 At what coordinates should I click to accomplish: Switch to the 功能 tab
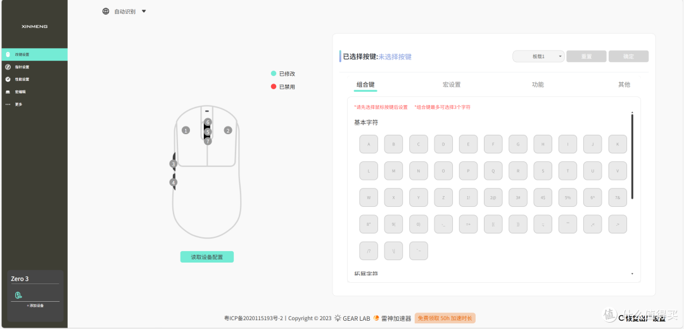coord(538,85)
